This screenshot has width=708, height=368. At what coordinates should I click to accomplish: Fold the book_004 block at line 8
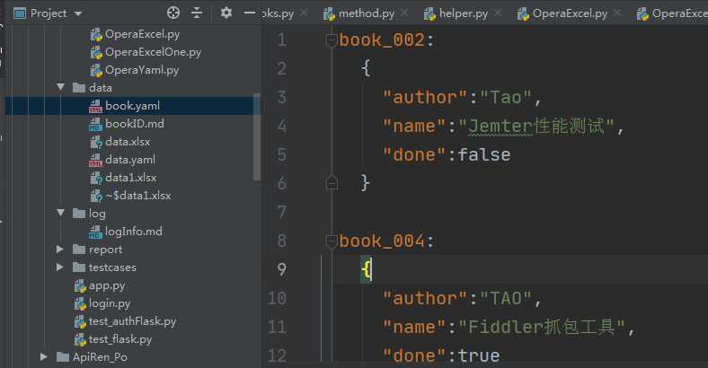(332, 241)
